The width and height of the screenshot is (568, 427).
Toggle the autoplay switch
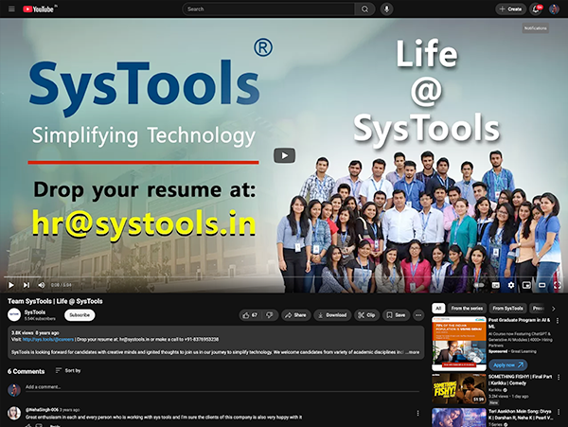(x=479, y=285)
